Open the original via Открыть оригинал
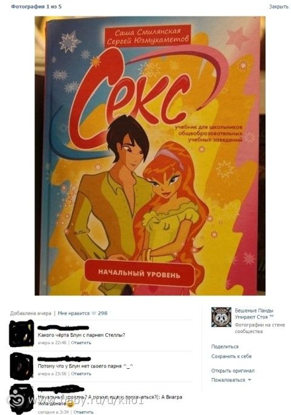 233,371
